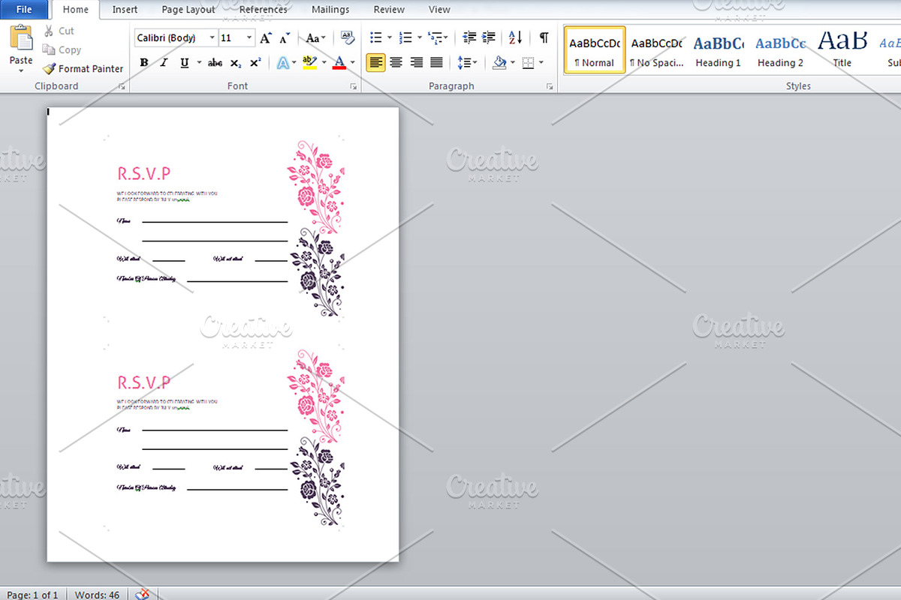This screenshot has height=600, width=901.
Task: Open the Change Case dropdown
Action: [316, 37]
